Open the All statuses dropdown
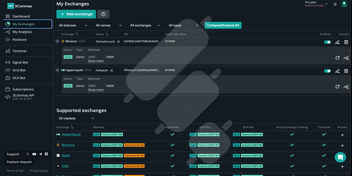 pyautogui.click(x=73, y=26)
